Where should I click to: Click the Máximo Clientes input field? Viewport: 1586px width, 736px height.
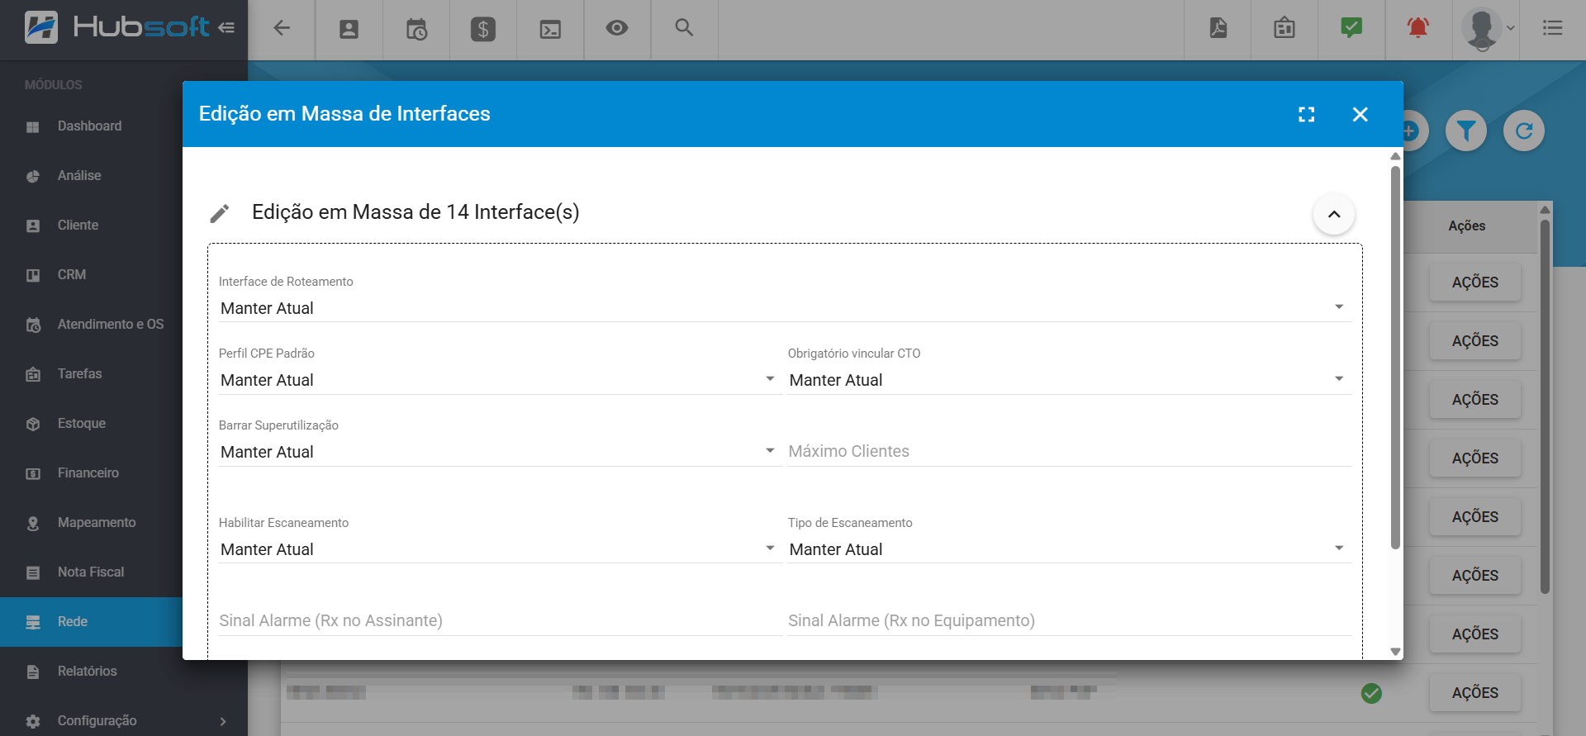(x=1068, y=452)
